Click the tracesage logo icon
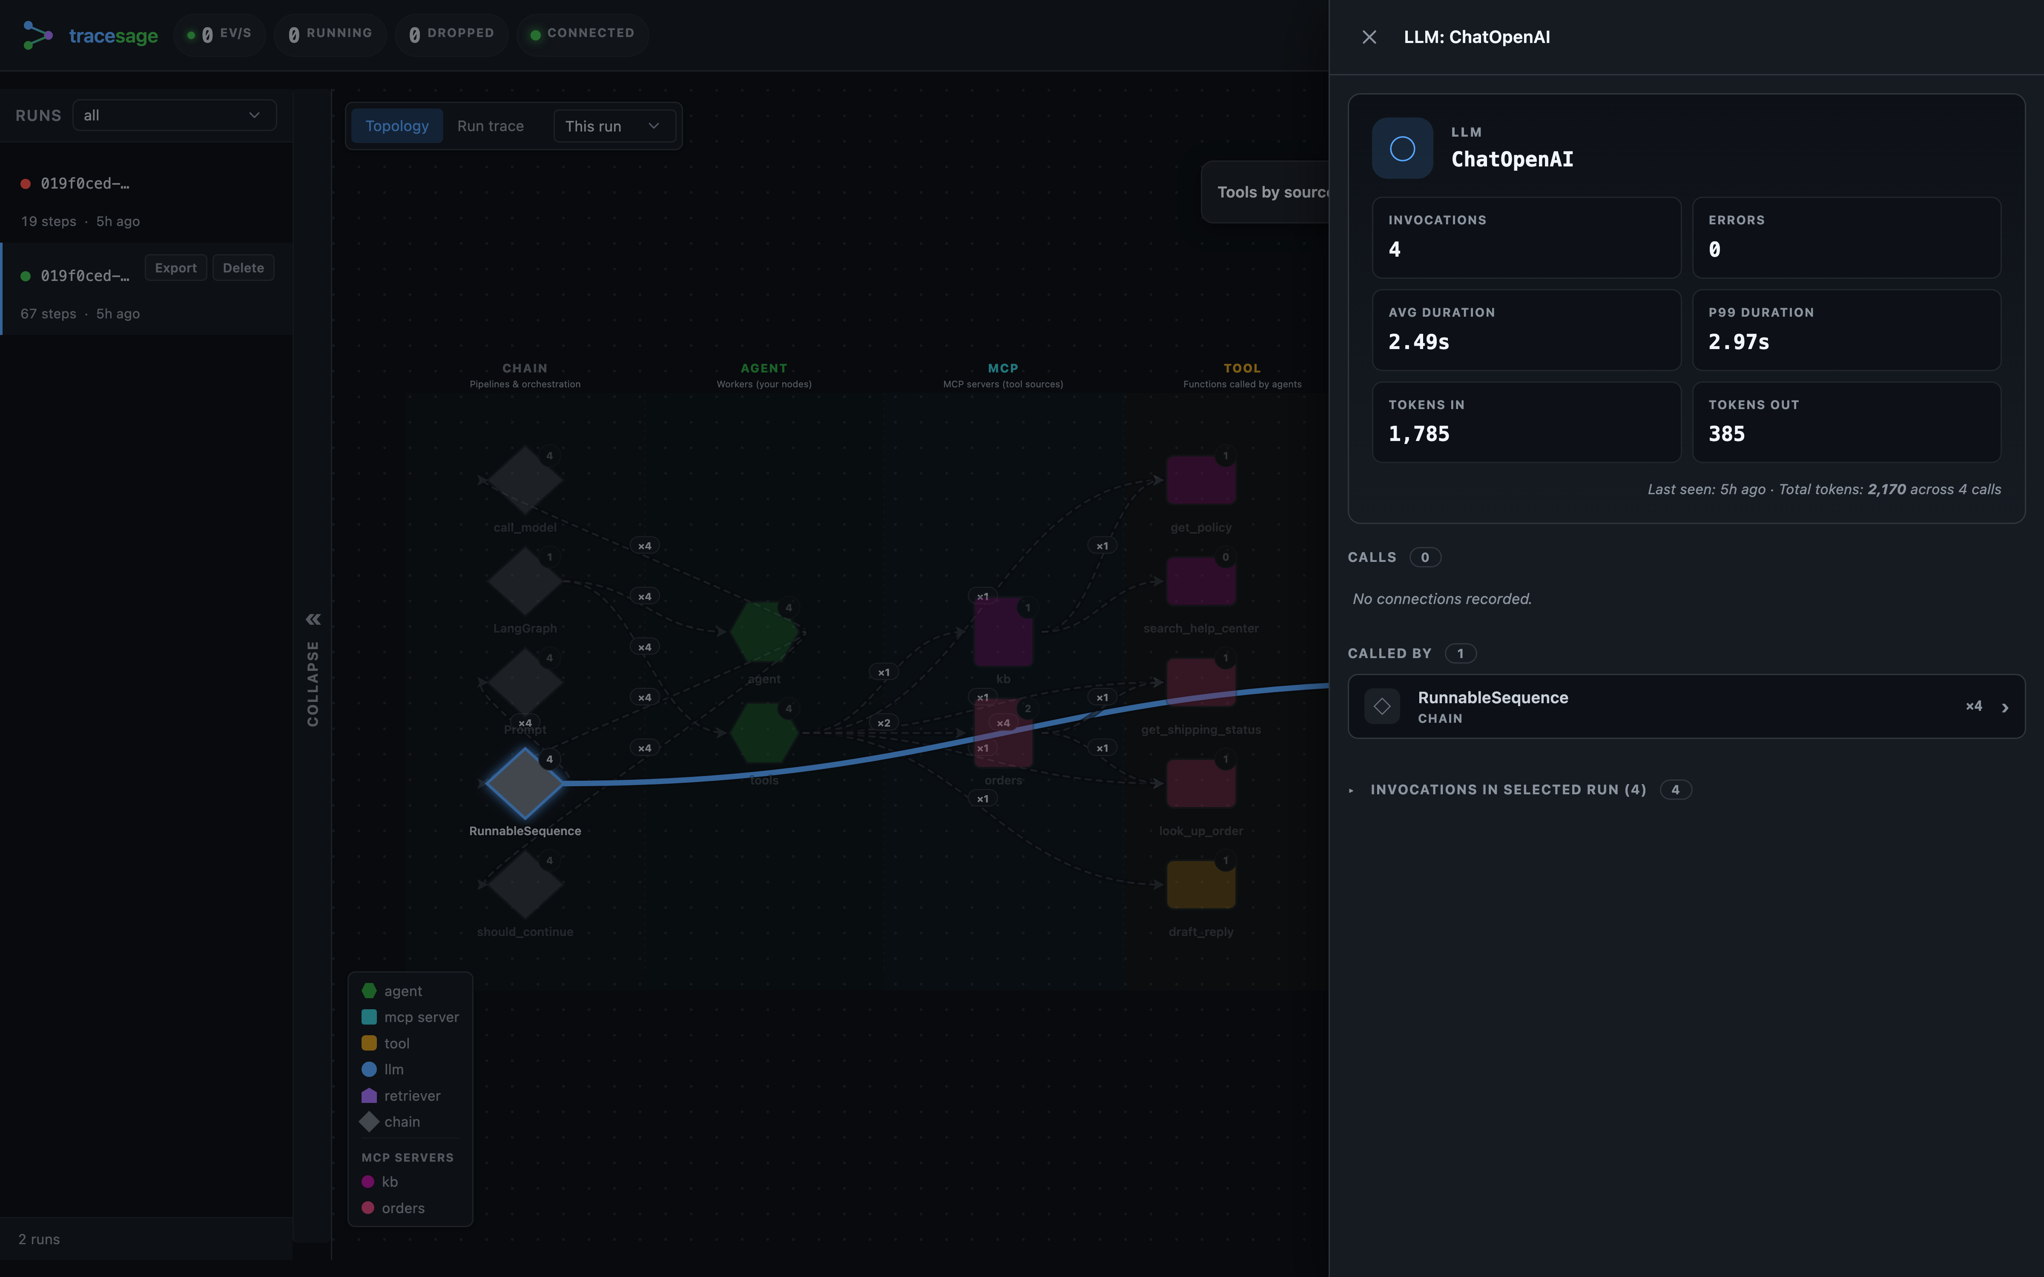Screen dimensions: 2044x1277 point(38,35)
